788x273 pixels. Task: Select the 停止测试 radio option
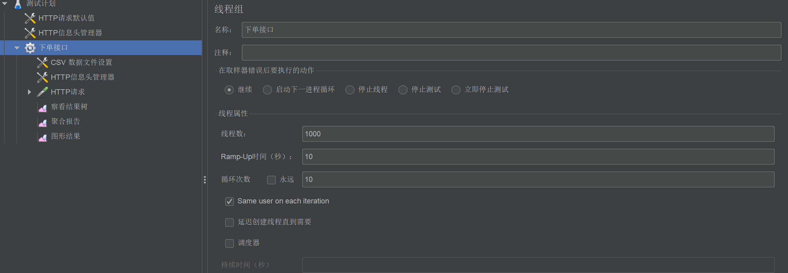click(403, 90)
